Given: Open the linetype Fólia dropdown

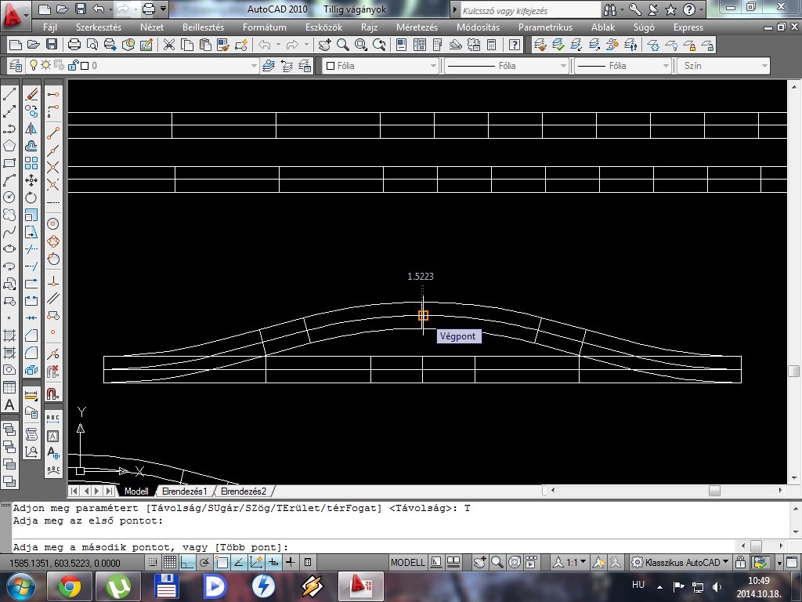Looking at the screenshot, I should pyautogui.click(x=507, y=66).
